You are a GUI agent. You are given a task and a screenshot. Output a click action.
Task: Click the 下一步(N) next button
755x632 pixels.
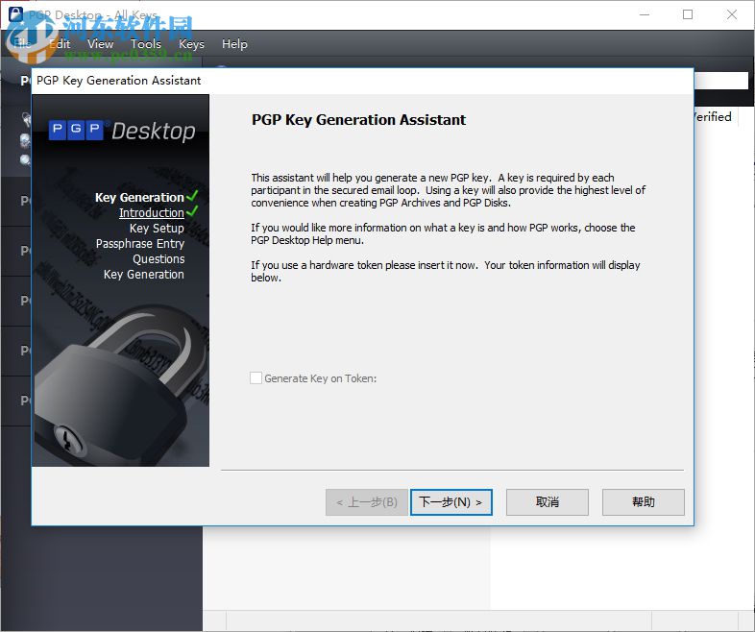tap(451, 502)
